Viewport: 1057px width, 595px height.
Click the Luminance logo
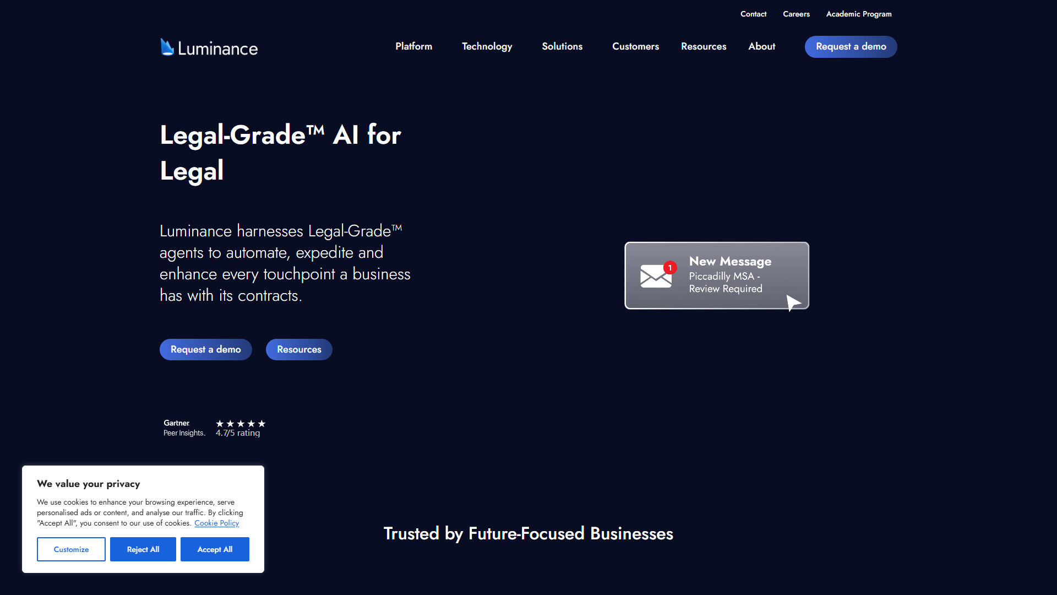[x=209, y=47]
